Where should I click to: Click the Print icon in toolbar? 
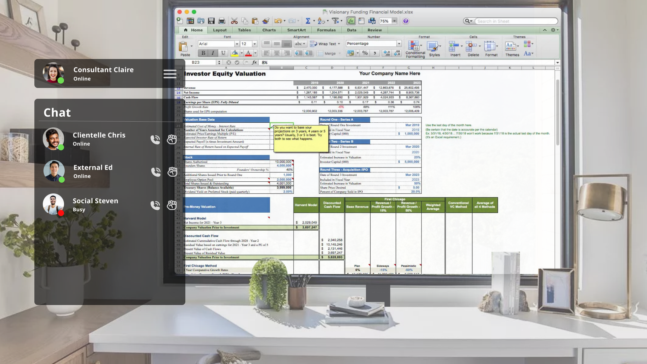point(221,21)
